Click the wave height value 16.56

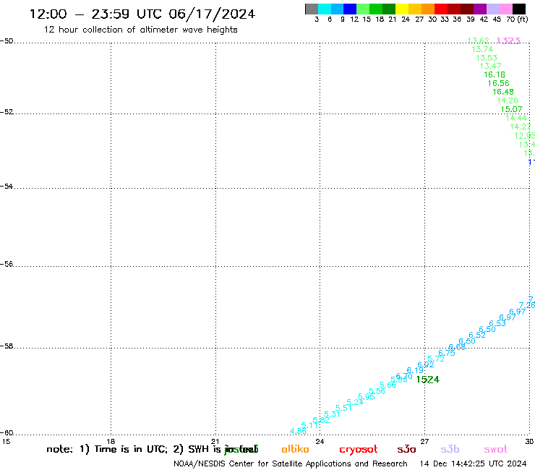(499, 83)
